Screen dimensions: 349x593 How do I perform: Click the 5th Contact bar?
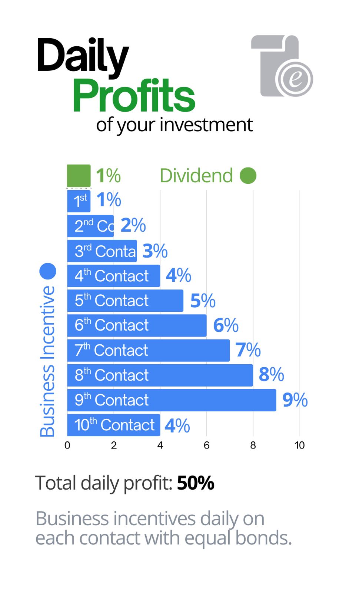point(125,301)
